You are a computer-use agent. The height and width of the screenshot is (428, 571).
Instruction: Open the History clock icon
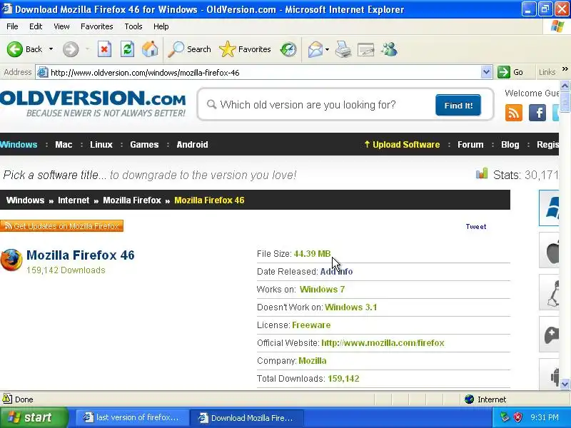288,49
